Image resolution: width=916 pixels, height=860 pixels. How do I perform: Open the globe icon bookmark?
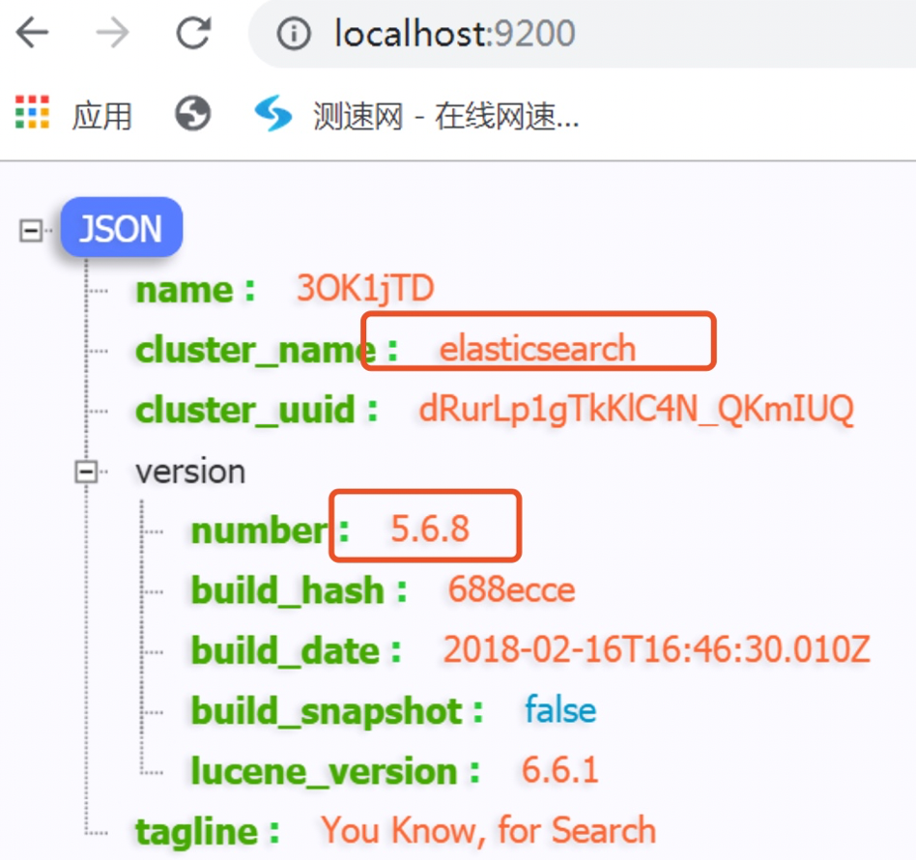pyautogui.click(x=193, y=113)
